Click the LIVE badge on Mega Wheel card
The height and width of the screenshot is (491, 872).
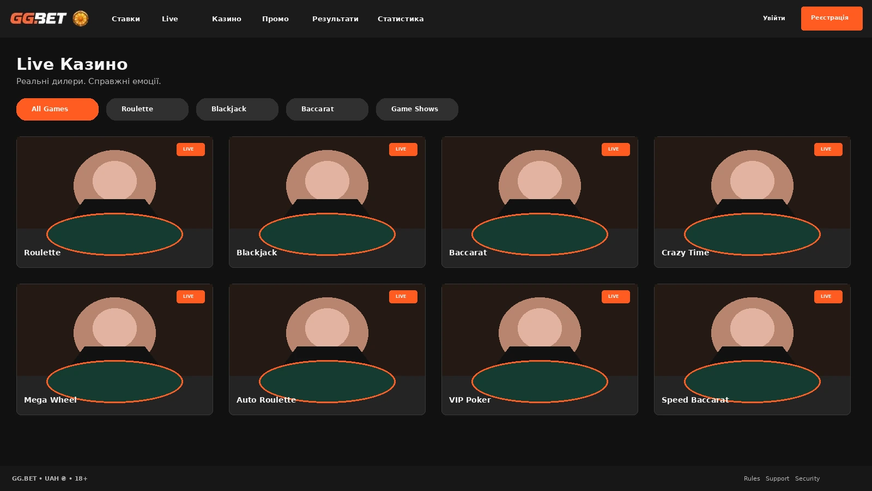191,297
